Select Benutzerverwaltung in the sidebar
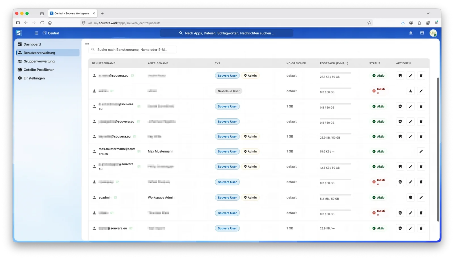 coord(48,53)
